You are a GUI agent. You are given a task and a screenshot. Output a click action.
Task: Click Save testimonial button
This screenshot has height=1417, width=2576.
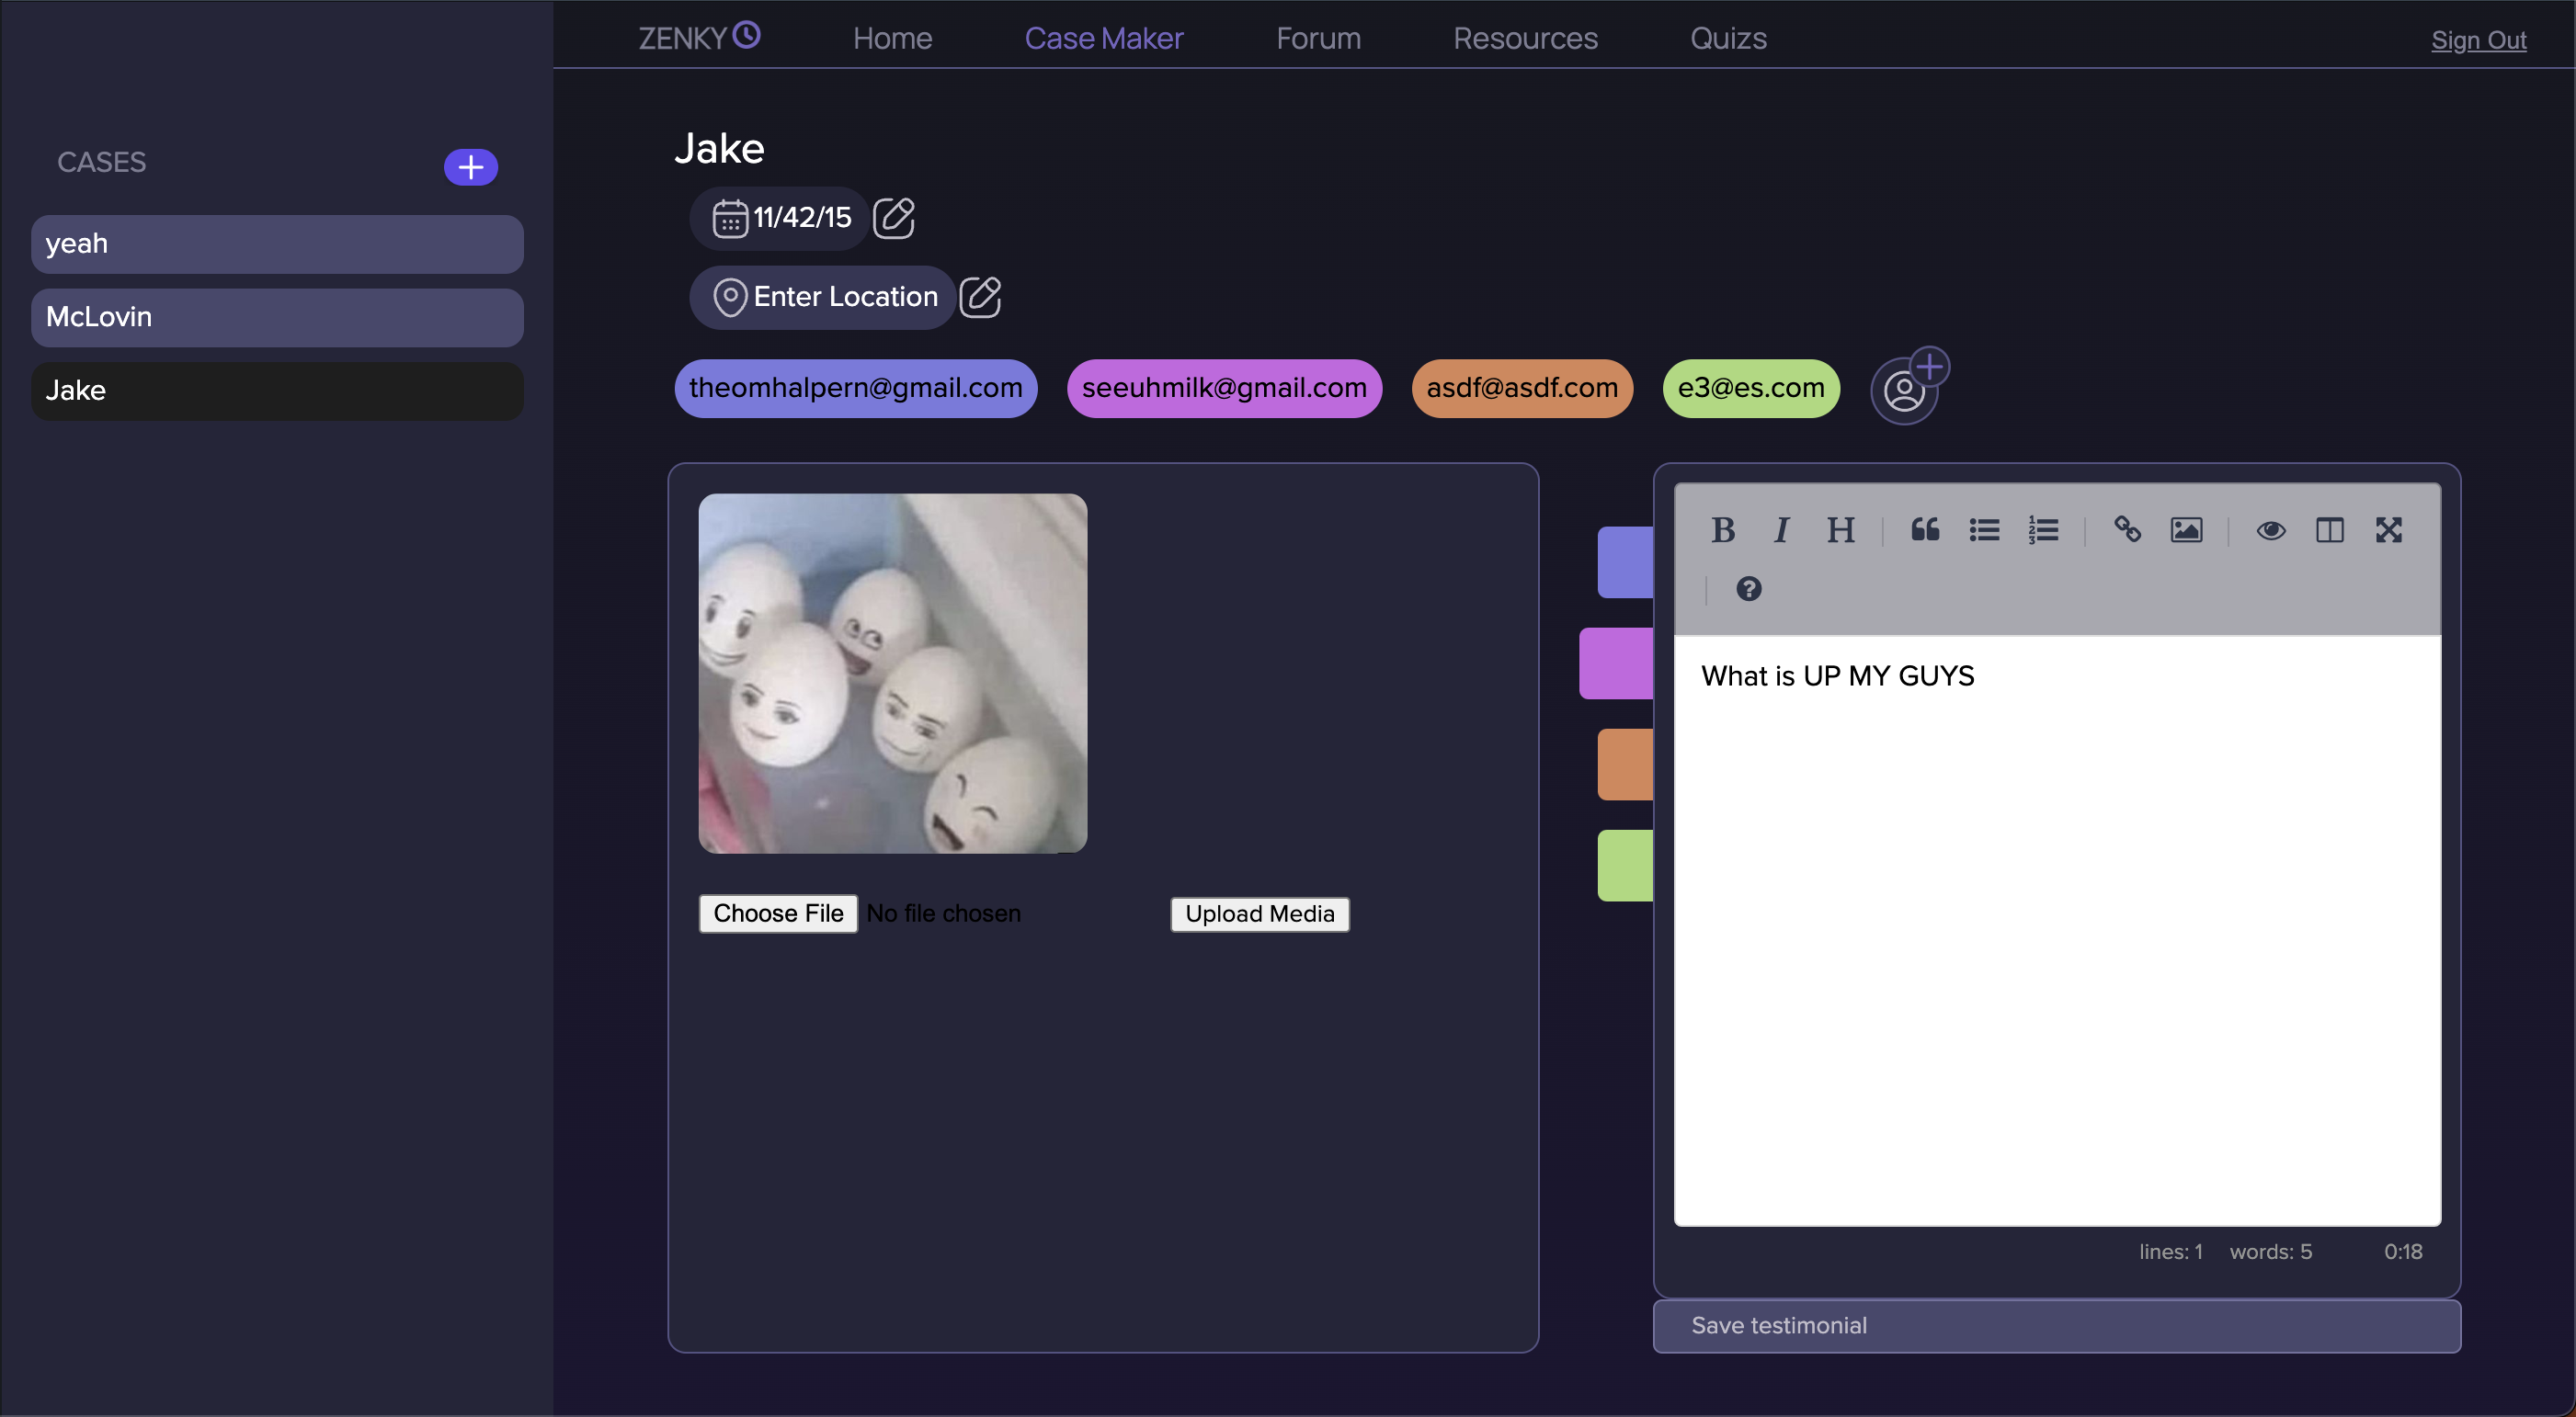point(2056,1325)
